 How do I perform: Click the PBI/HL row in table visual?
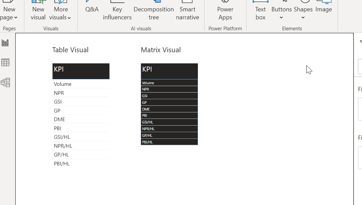tap(81, 163)
